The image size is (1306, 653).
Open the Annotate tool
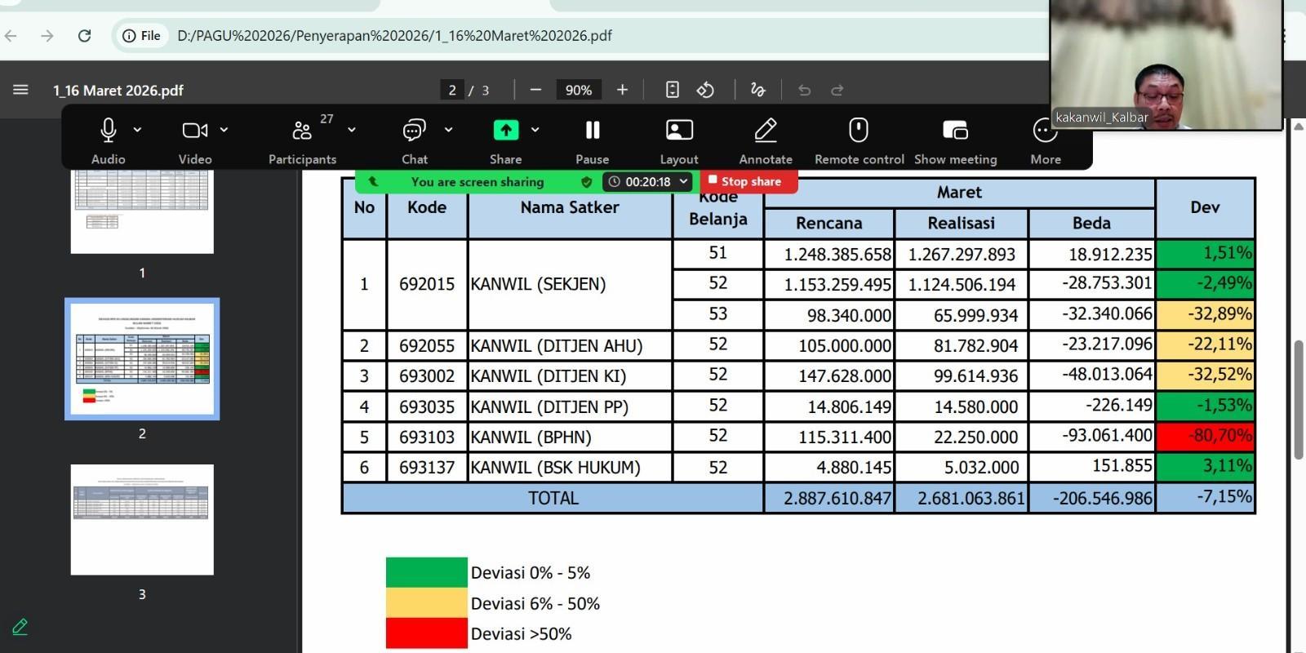766,131
